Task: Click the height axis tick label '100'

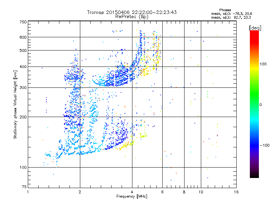Action: (23, 167)
